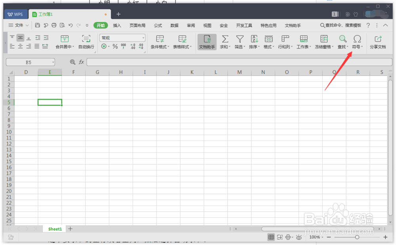Click zoom in plus button
Viewport: 396px width, 245px height.
tap(385, 237)
